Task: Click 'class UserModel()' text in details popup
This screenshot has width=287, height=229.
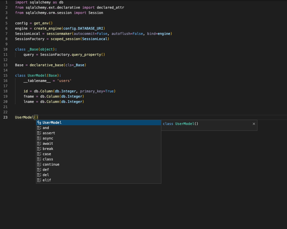Action: (180, 124)
